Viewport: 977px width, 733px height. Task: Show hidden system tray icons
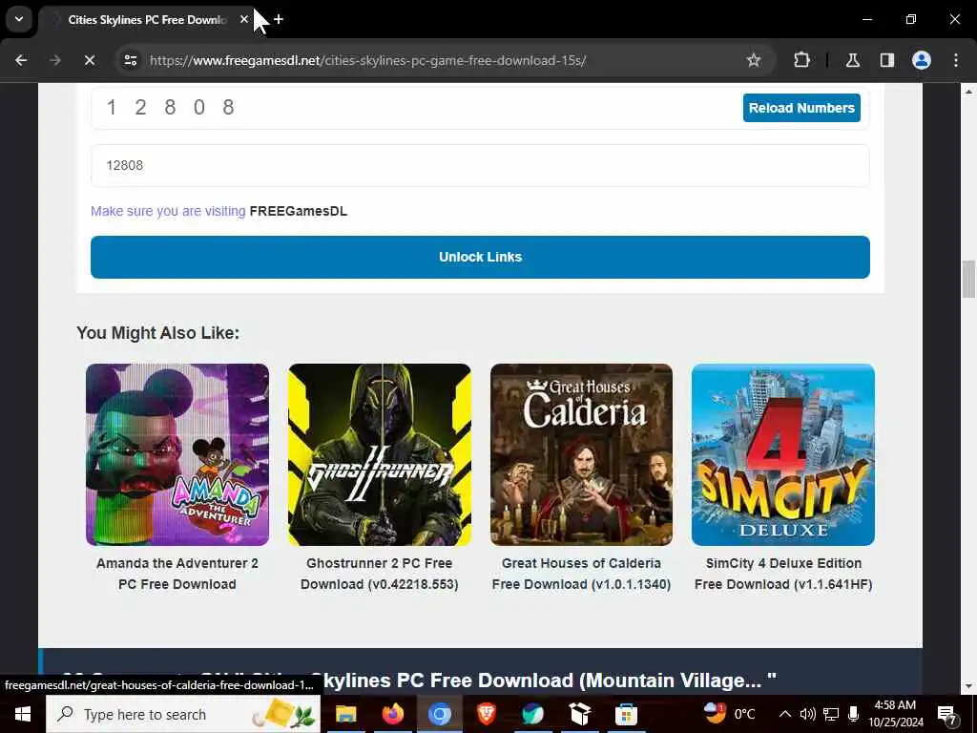(x=785, y=714)
